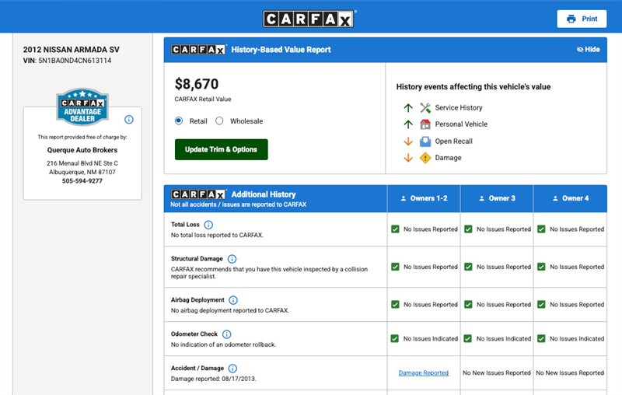Open the Odometer Check info icon

226,334
